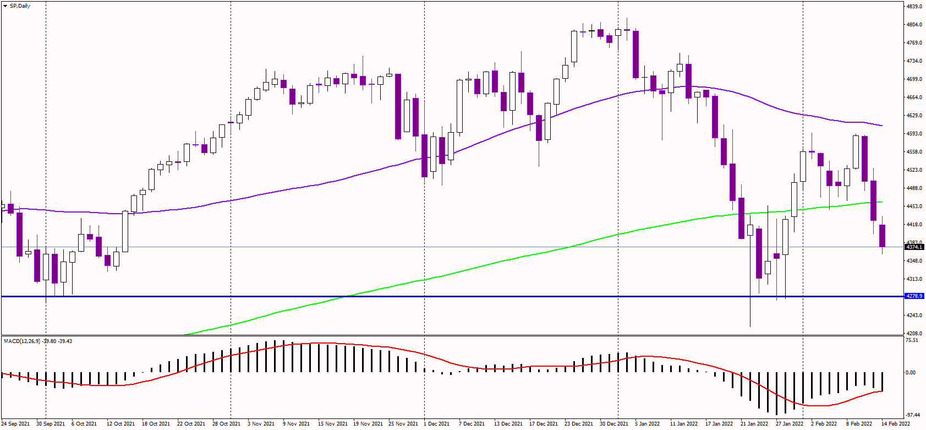Click the 15 Nov 2021 date label
This screenshot has height=430, width=926.
tap(332, 424)
